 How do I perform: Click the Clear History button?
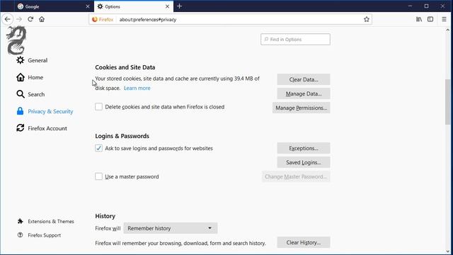304,242
